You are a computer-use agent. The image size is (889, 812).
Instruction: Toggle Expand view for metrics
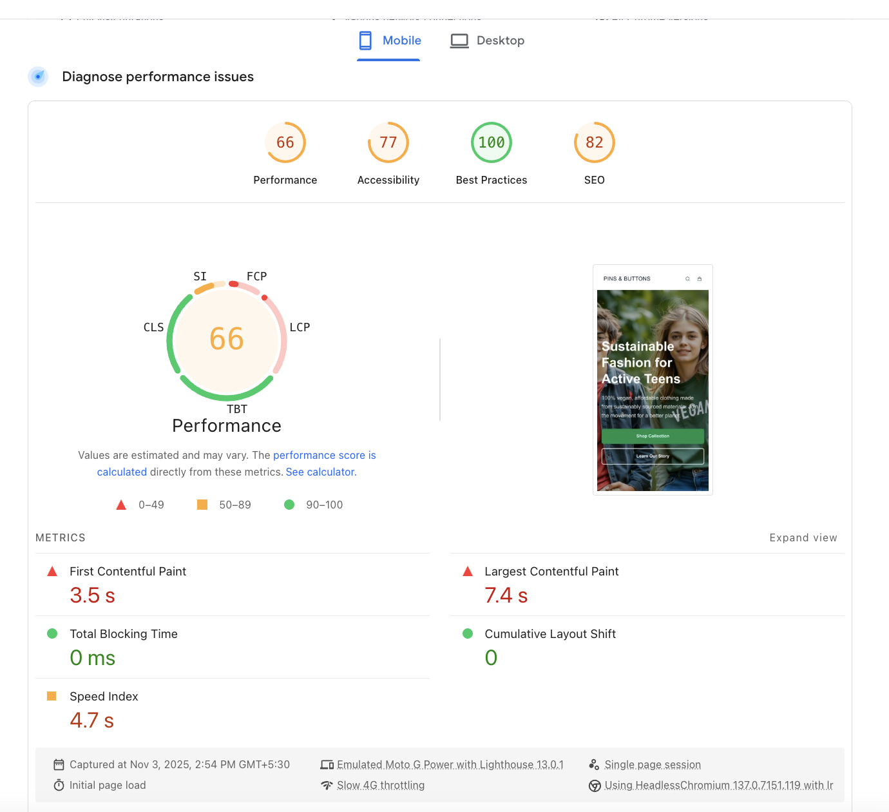pyautogui.click(x=803, y=538)
